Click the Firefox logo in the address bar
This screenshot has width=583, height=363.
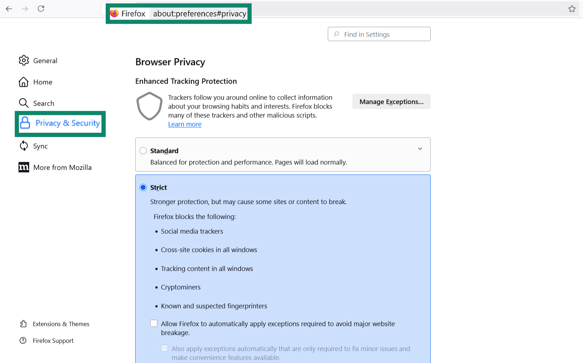point(114,13)
